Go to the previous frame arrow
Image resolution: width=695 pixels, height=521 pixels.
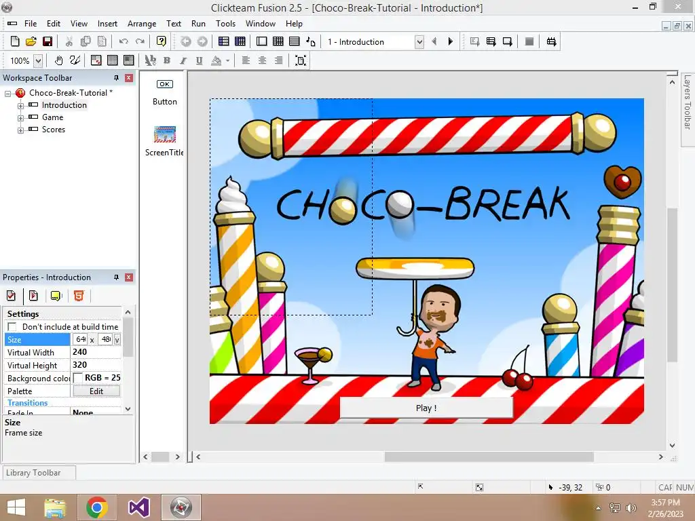434,41
